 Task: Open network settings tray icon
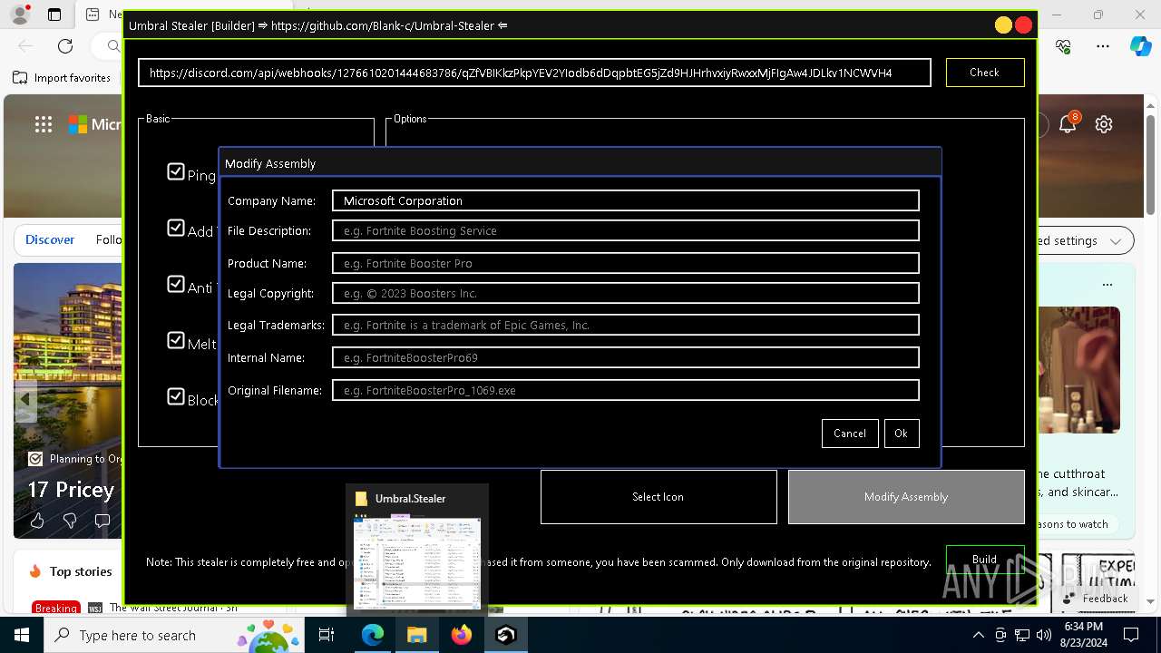[1022, 635]
